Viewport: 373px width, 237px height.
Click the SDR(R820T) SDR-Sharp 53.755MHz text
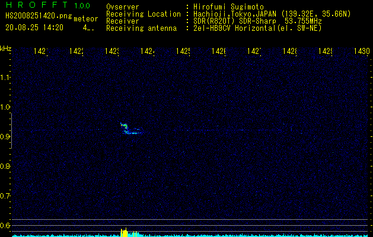pos(257,21)
